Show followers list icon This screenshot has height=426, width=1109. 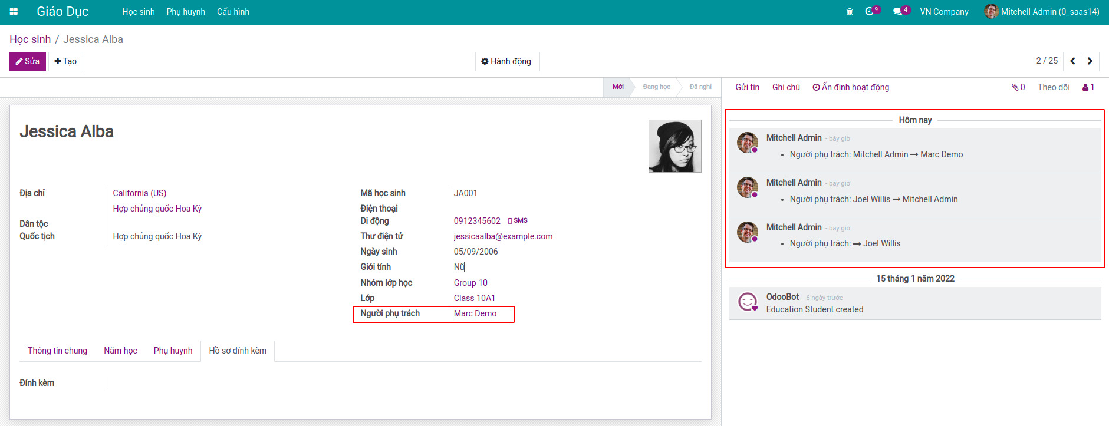pos(1088,87)
